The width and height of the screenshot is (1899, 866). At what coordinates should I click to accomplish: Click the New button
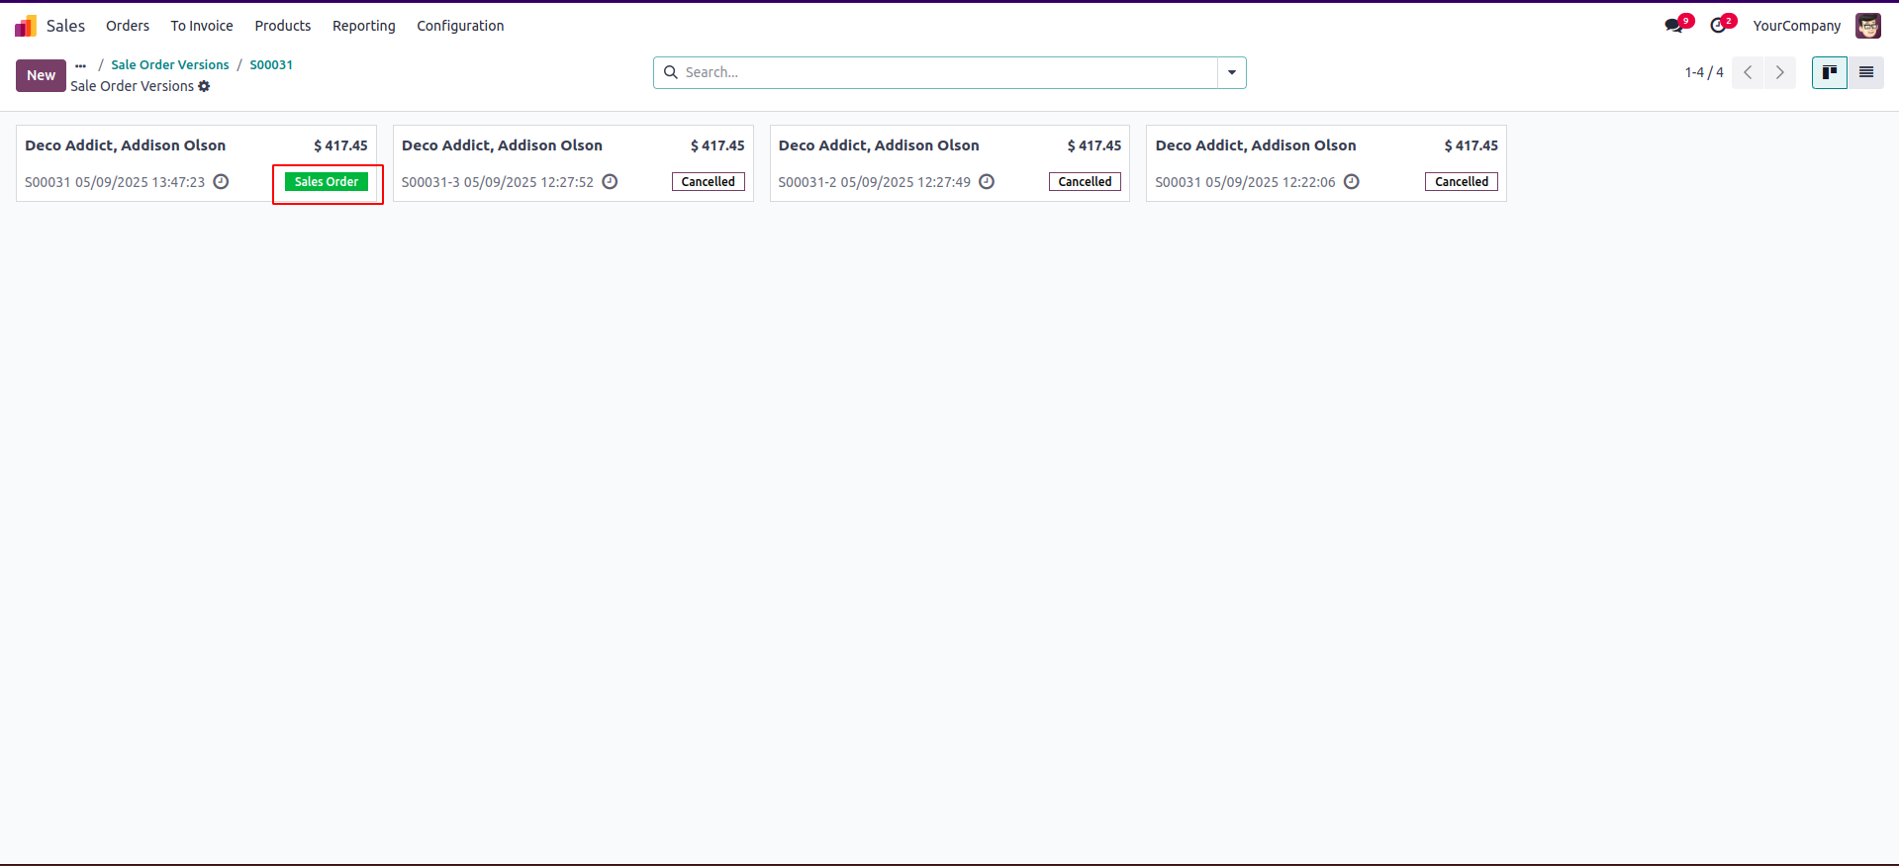point(42,75)
